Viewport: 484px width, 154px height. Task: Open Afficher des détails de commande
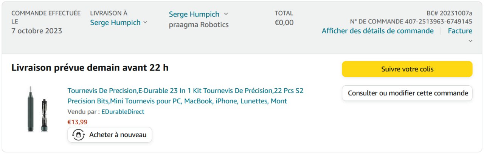377,31
